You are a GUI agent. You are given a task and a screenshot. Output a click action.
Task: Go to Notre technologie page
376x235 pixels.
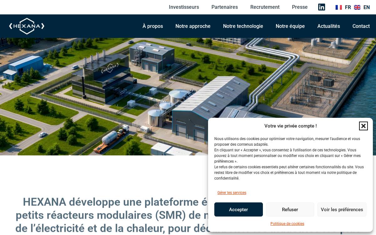tap(243, 26)
